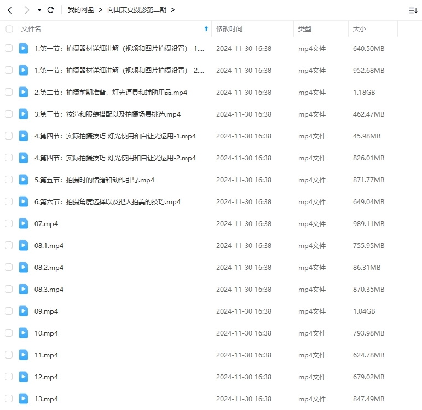Click the 07.mp4 video icon
Screen dimensions: 422x410
[24, 223]
